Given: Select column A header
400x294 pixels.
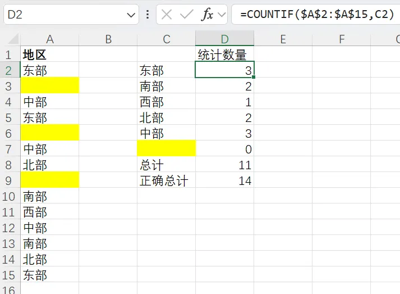Looking at the screenshot, I should (50, 39).
